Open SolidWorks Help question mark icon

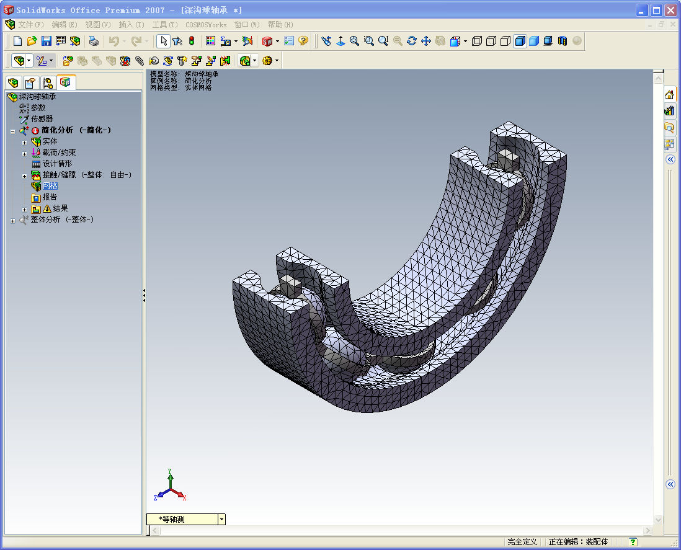tap(303, 42)
